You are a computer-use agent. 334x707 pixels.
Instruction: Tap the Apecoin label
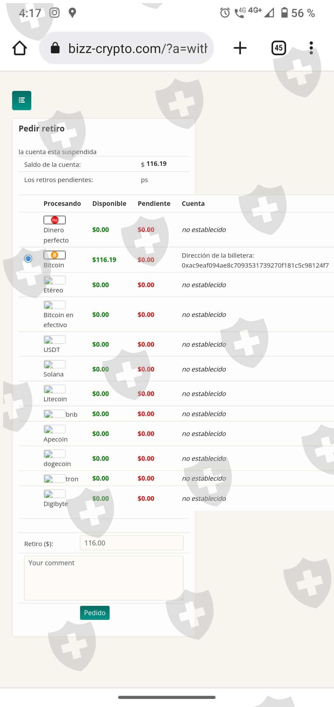tap(56, 439)
